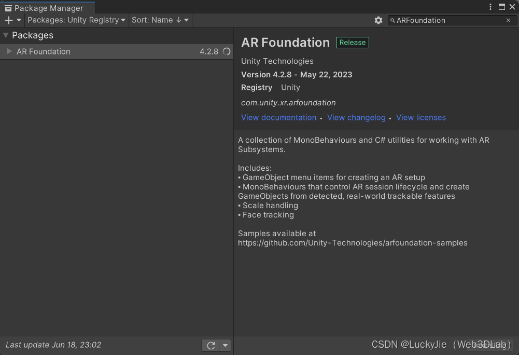
Task: Collapse the Packages section header
Action: click(x=6, y=35)
